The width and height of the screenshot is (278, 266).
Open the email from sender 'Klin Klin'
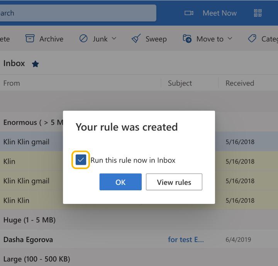16,200
